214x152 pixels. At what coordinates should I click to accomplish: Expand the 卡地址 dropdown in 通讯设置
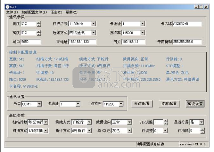coord(78,104)
